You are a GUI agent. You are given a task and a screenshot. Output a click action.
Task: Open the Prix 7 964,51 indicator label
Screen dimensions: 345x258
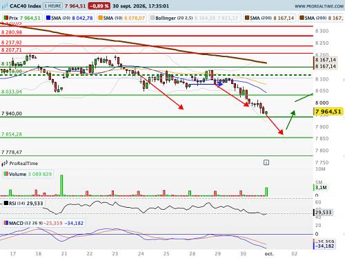pyautogui.click(x=22, y=18)
